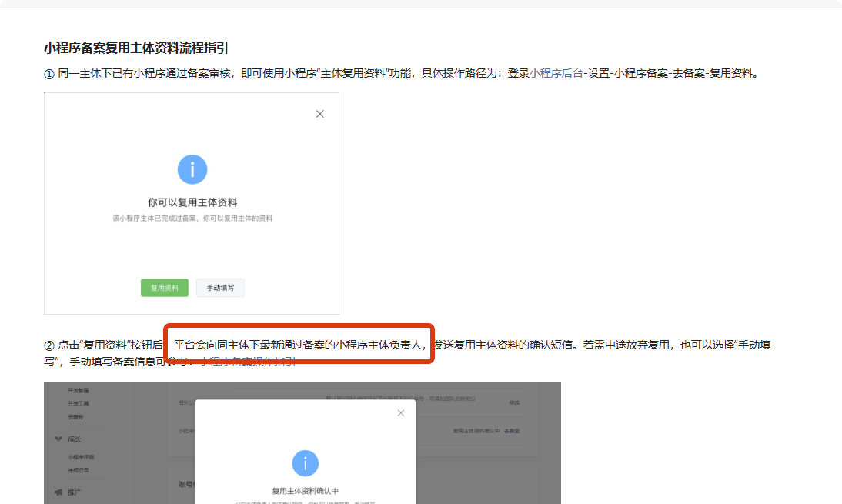Image resolution: width=842 pixels, height=504 pixels.
Task: Click the 成长 sprout icon
Action: click(x=58, y=439)
